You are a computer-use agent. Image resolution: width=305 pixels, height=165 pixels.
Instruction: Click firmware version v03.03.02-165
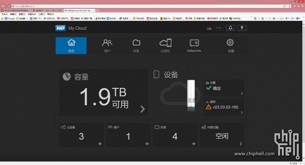coord(226,107)
